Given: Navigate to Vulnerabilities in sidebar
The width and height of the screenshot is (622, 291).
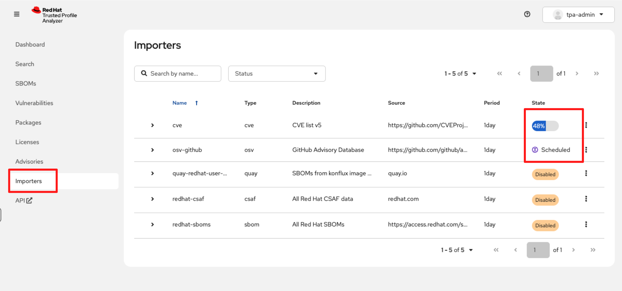Looking at the screenshot, I should pos(34,103).
